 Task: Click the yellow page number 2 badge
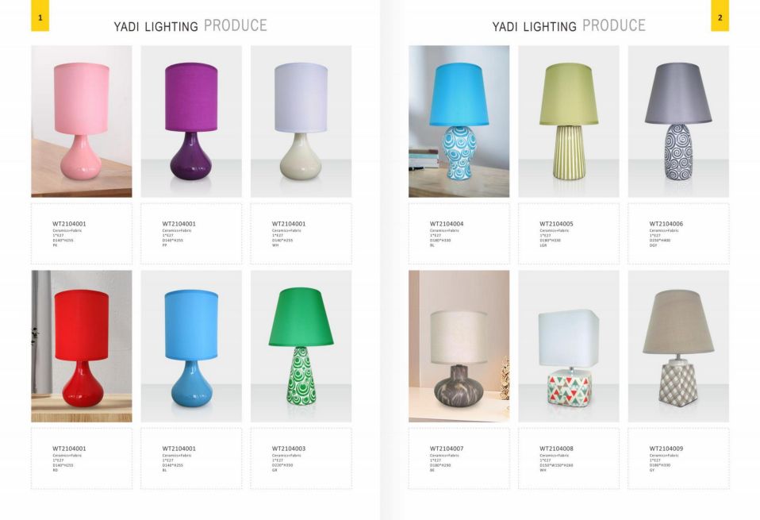(x=720, y=16)
